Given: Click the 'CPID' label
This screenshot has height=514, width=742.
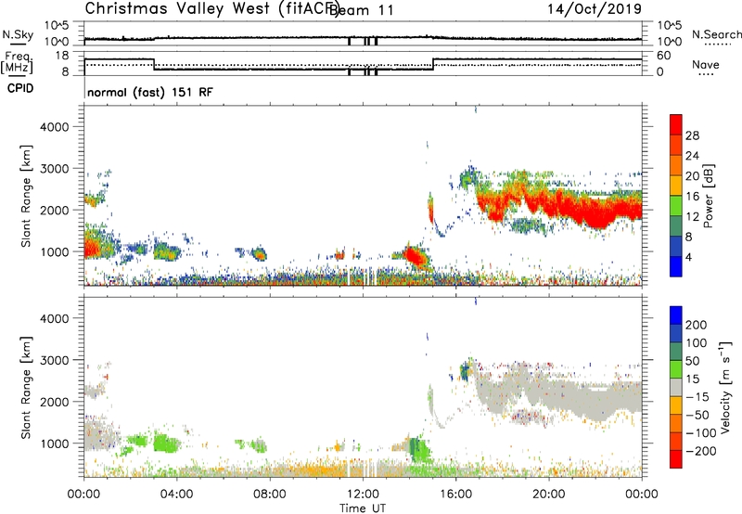Looking at the screenshot, I should (20, 88).
